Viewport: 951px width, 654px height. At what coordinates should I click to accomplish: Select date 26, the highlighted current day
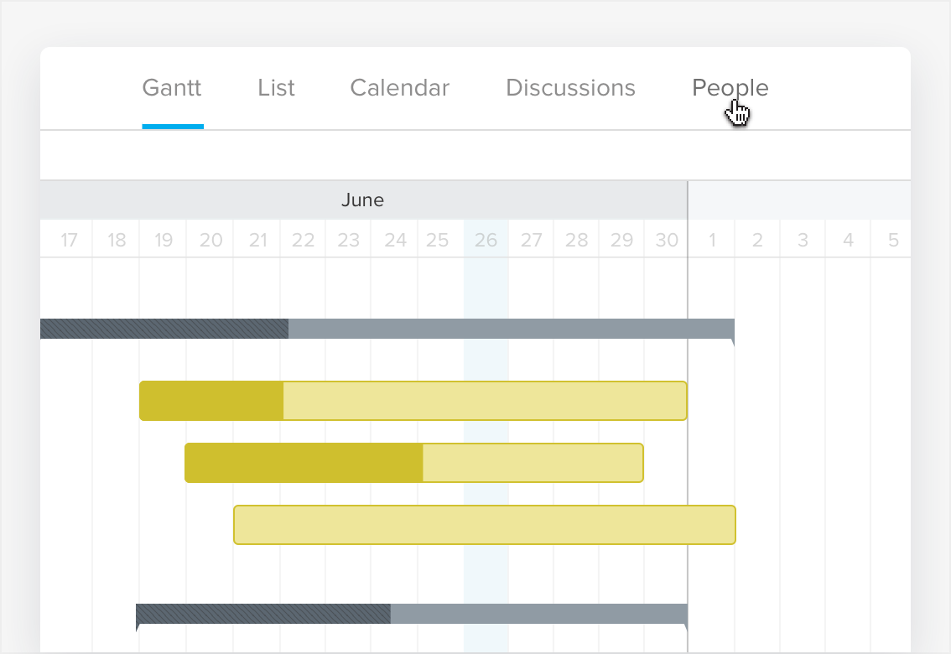click(x=485, y=240)
